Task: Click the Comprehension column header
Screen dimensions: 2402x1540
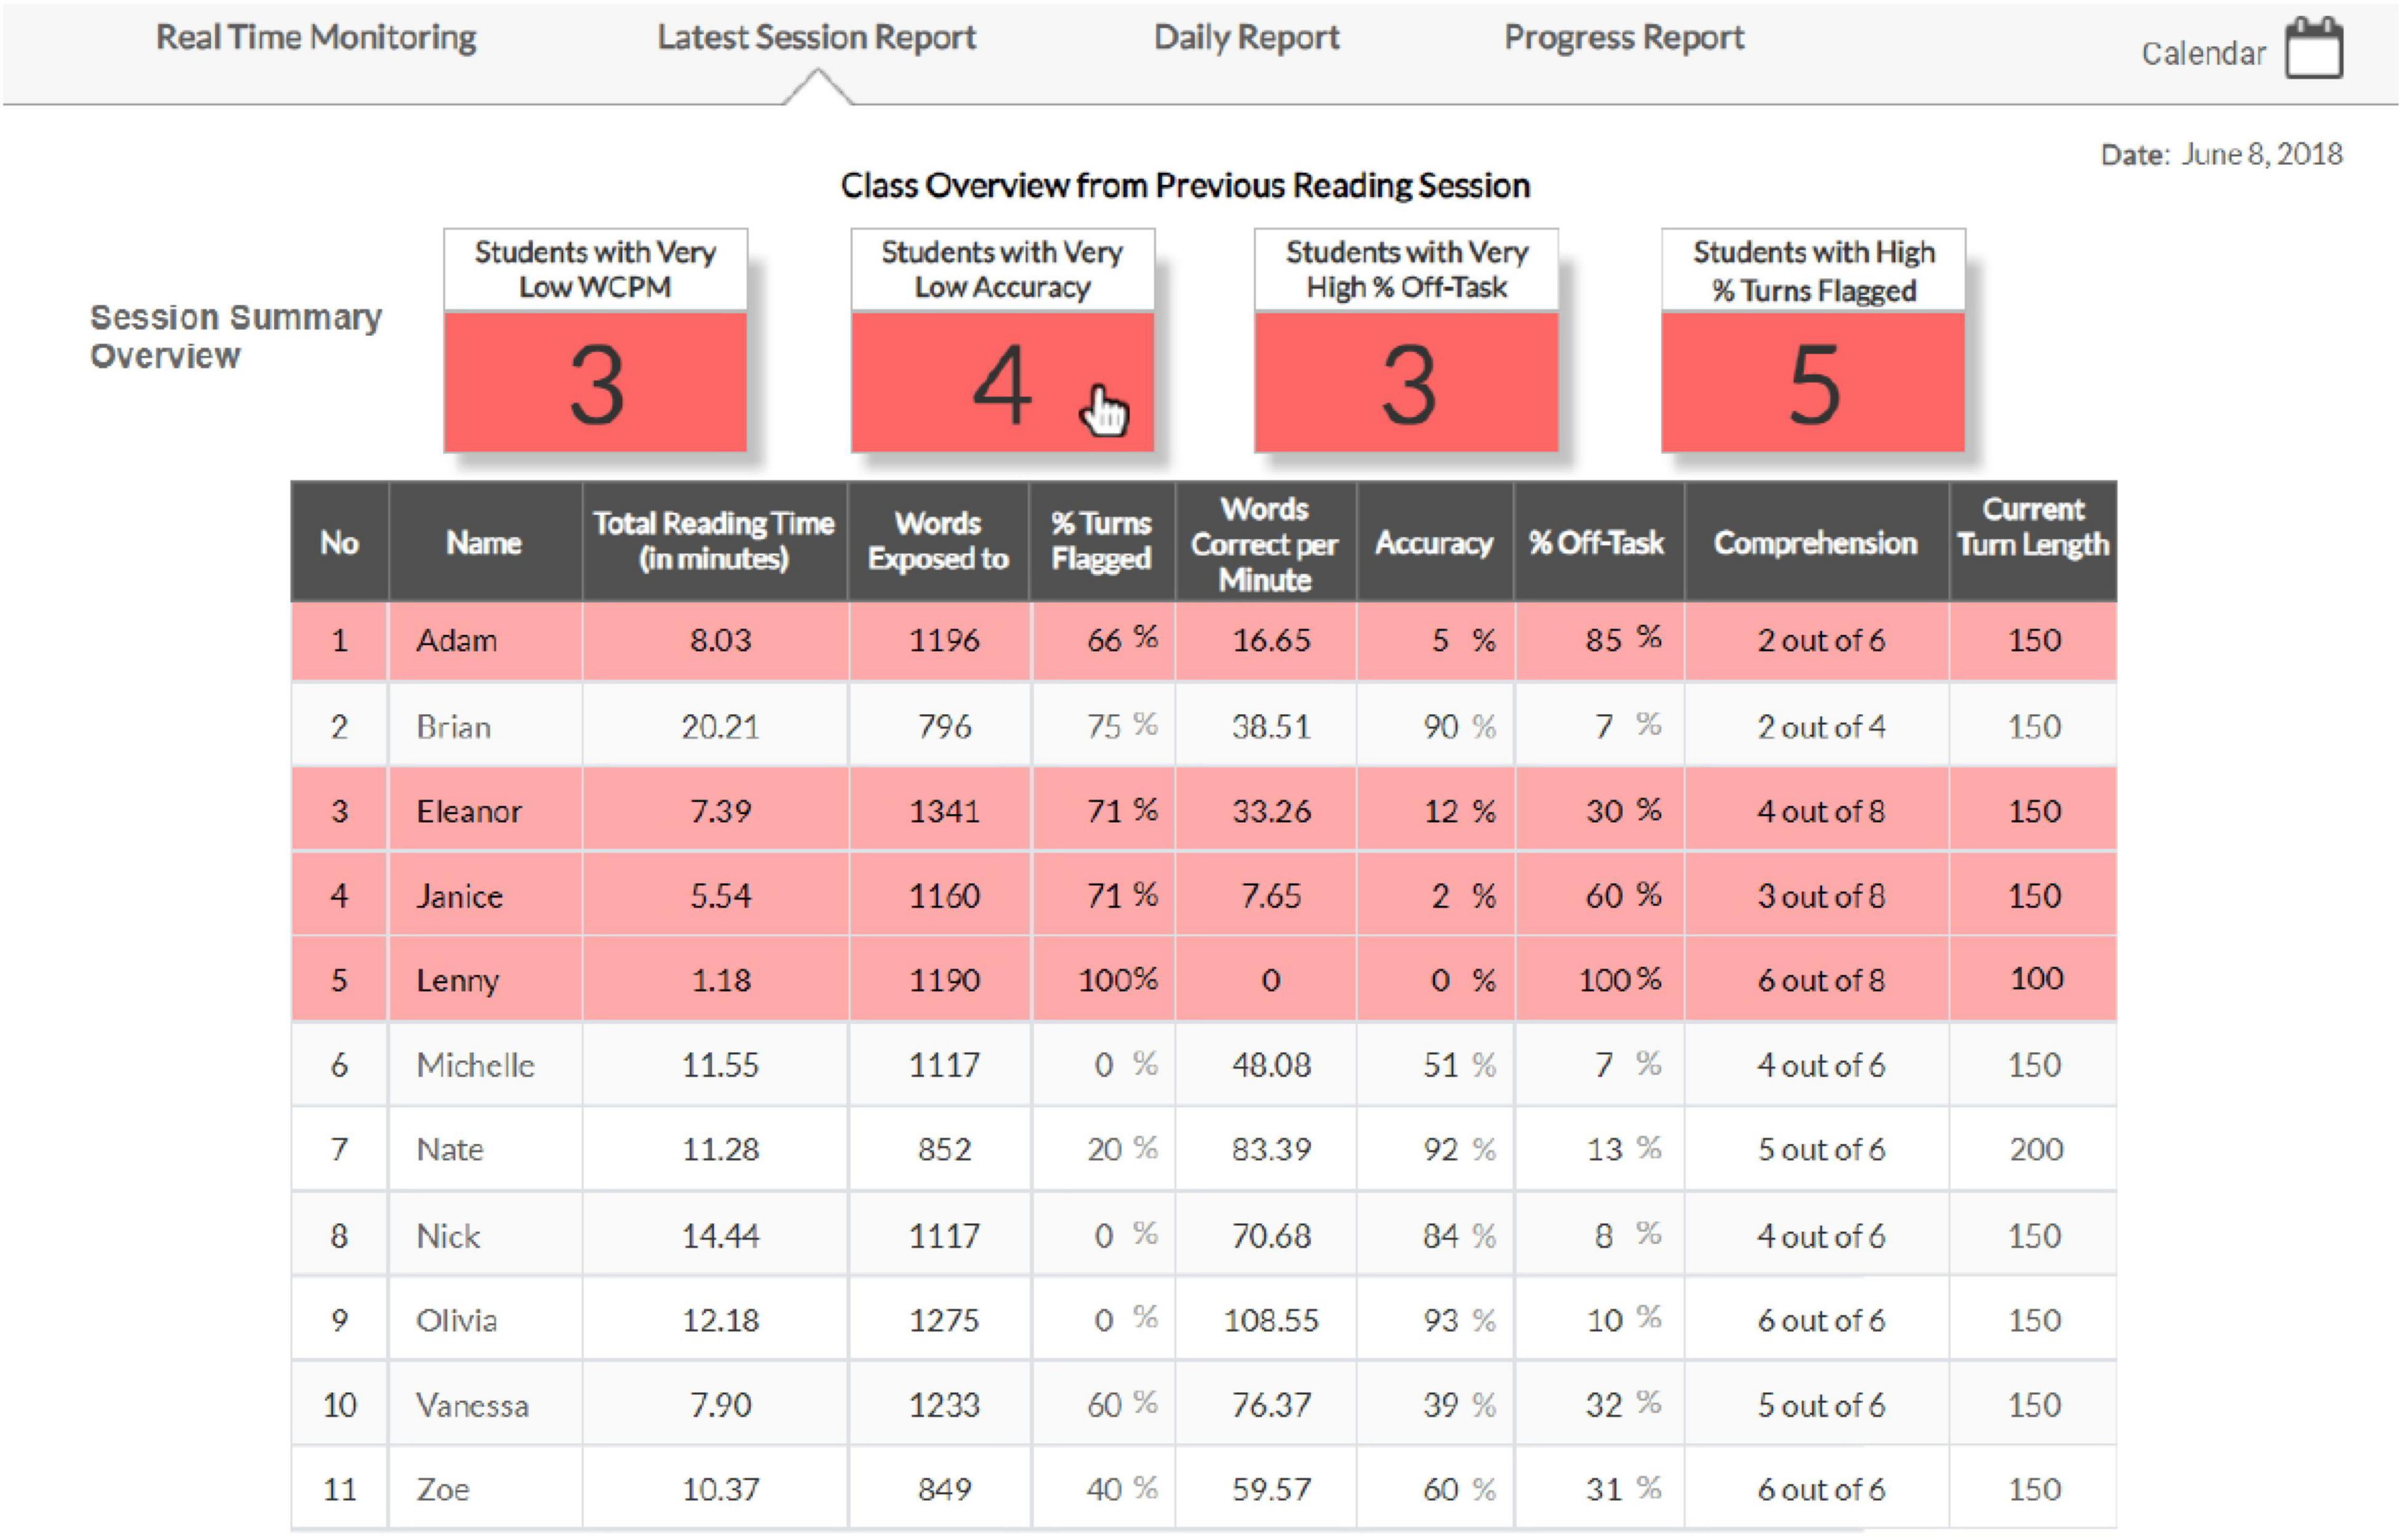Action: pos(1816,542)
